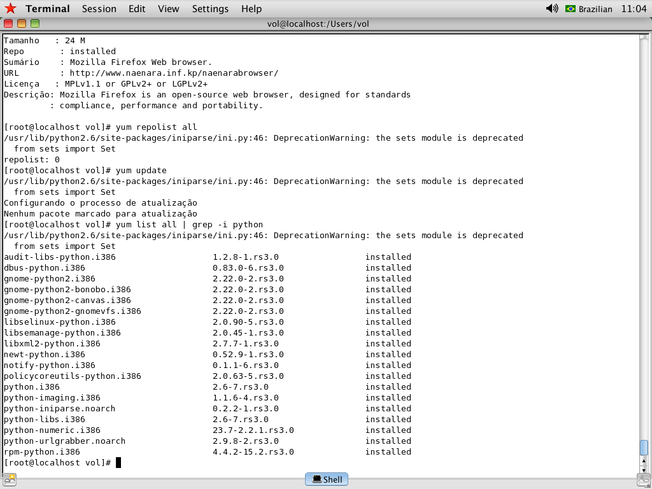The width and height of the screenshot is (652, 489).
Task: Click the gnome-python2-gnomevfs.i386 package name
Action: (73, 311)
